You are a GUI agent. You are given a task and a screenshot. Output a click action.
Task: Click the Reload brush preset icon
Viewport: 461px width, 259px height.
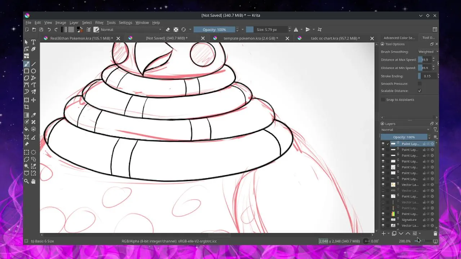click(184, 29)
